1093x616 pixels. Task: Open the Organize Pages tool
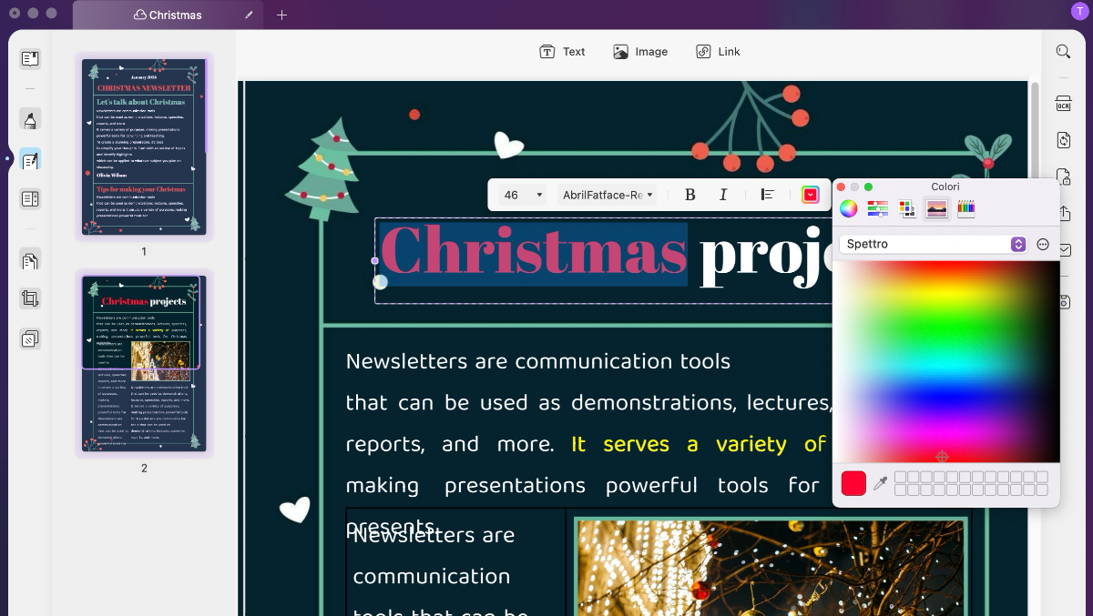30,261
